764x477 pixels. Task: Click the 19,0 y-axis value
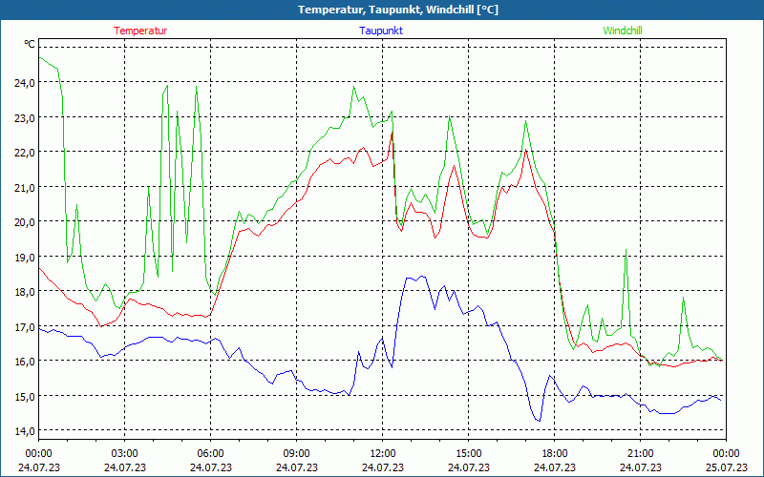pyautogui.click(x=25, y=257)
